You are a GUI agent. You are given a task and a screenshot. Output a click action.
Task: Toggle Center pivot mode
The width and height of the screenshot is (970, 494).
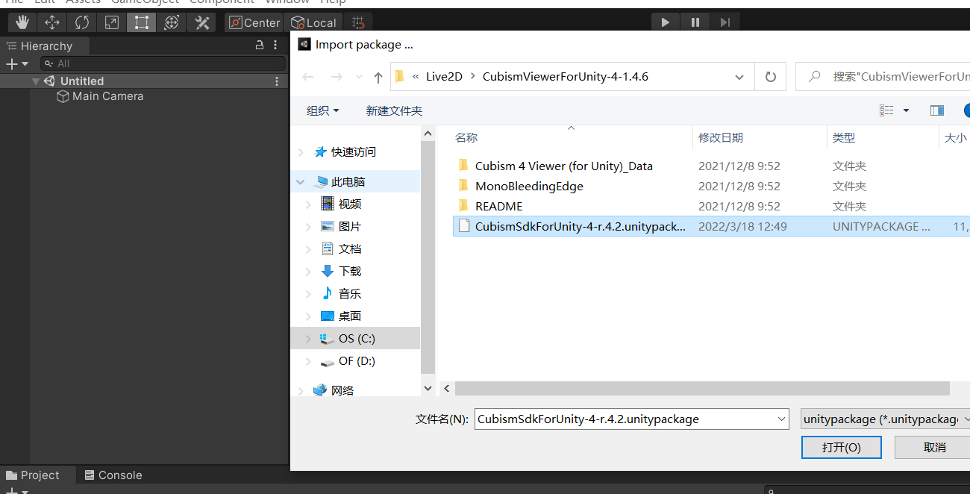[x=254, y=22]
